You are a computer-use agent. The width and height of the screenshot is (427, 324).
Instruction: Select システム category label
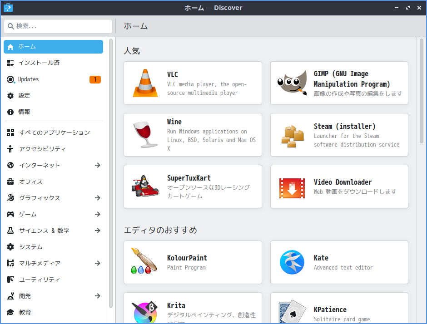click(x=31, y=247)
